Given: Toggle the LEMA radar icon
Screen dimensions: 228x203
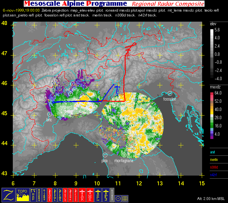Looking at the screenshot, I should tap(60, 195).
